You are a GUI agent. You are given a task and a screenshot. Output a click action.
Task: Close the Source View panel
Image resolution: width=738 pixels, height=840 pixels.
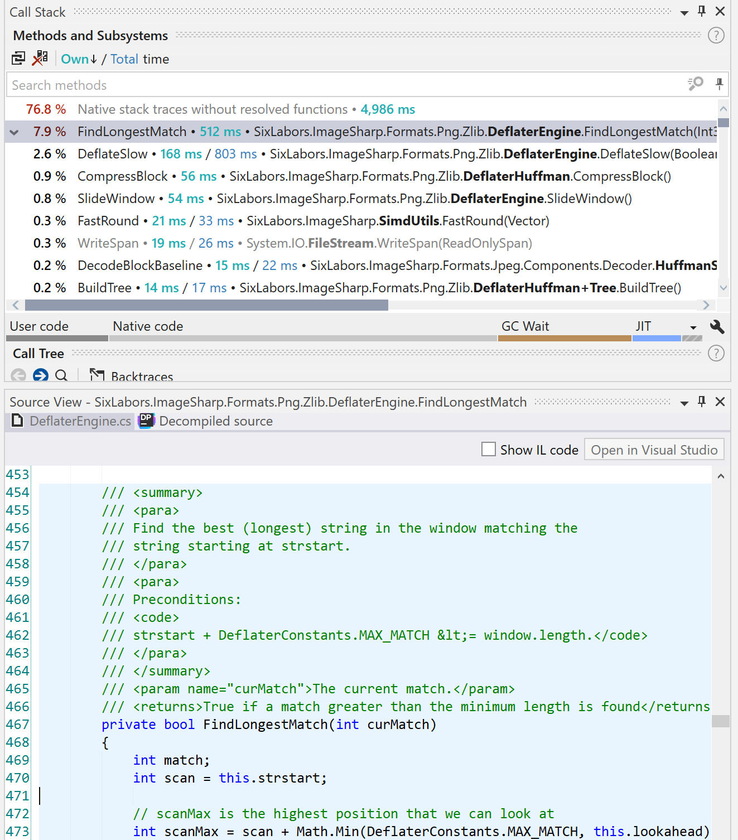point(720,402)
